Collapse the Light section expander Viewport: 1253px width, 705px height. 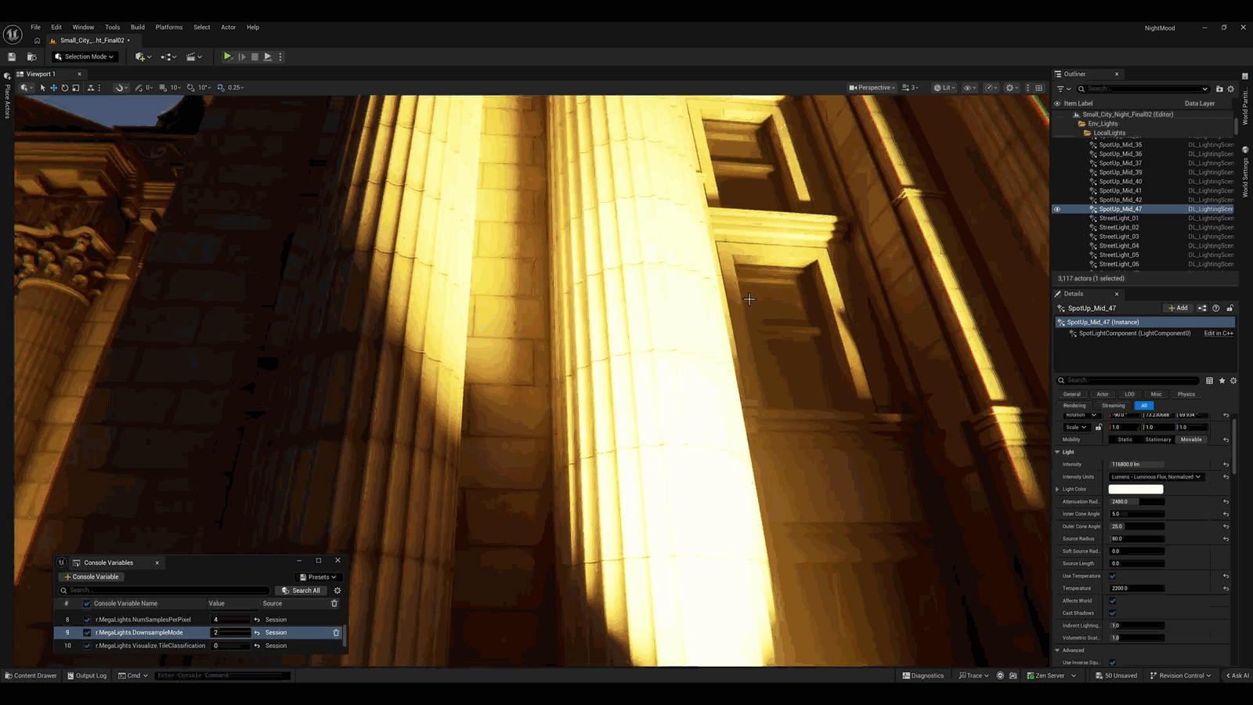(x=1057, y=452)
